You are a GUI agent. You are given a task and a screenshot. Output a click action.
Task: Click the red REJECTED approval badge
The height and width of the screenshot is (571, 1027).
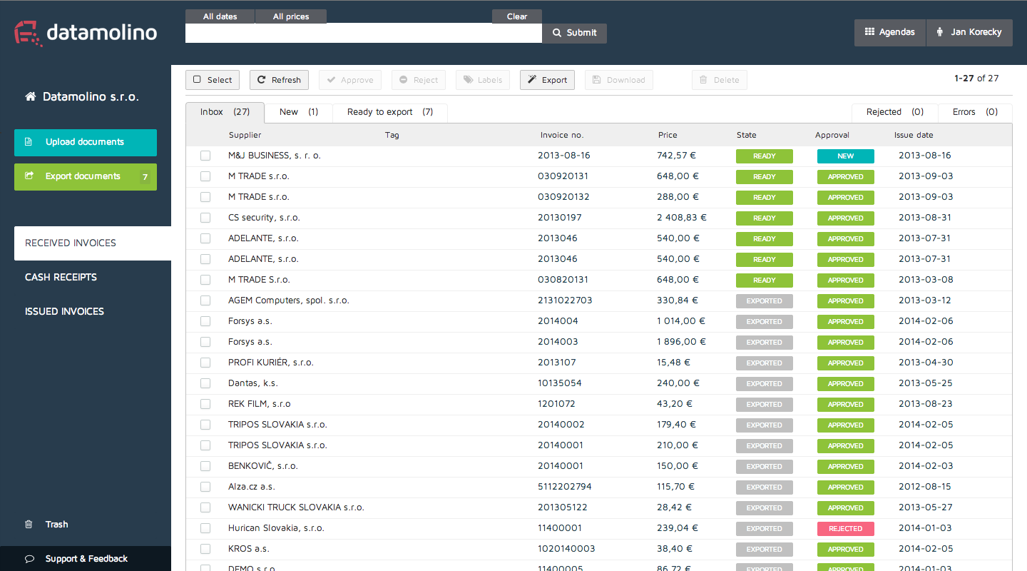(845, 529)
